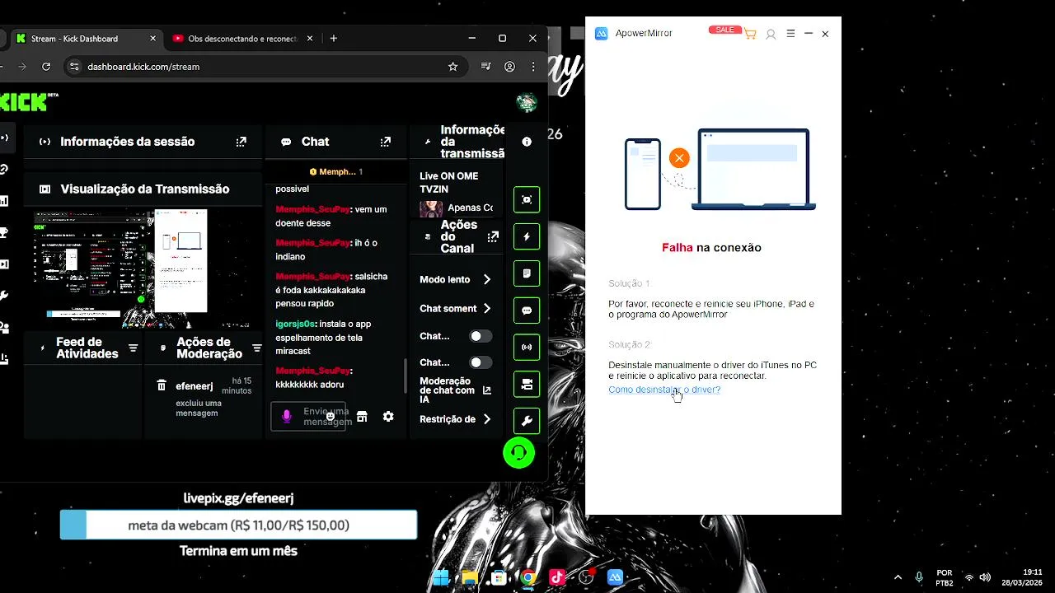This screenshot has width=1055, height=593.
Task: Click the shop icon below the chat
Action: pyautogui.click(x=361, y=417)
